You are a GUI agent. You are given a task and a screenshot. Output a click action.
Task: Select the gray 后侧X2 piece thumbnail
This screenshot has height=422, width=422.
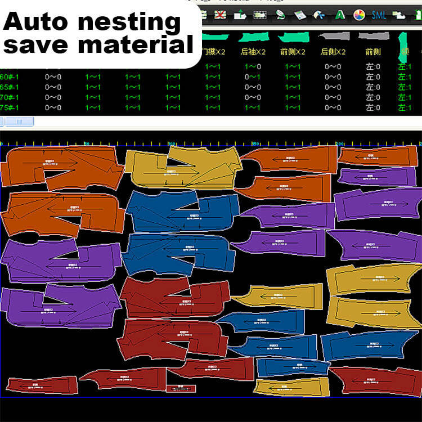(334, 36)
